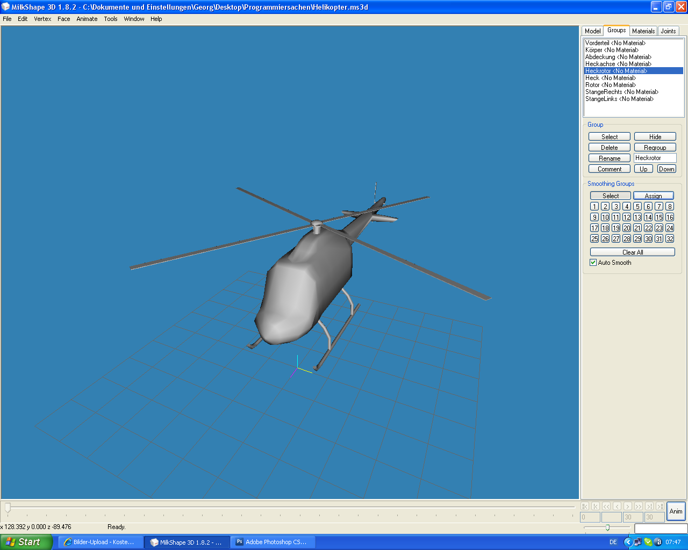Open the Tools menu
Viewport: 688px width, 550px height.
(111, 19)
